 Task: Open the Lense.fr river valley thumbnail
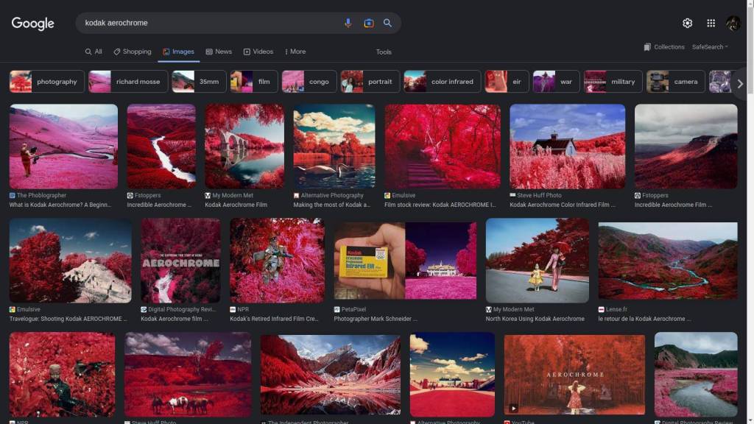point(668,261)
